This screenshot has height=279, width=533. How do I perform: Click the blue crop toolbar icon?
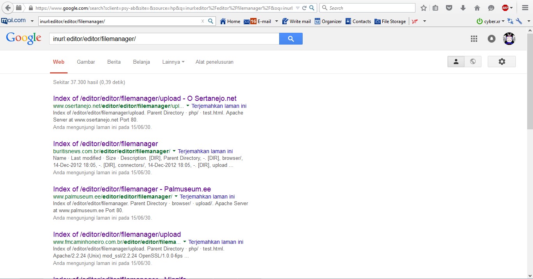point(510,21)
